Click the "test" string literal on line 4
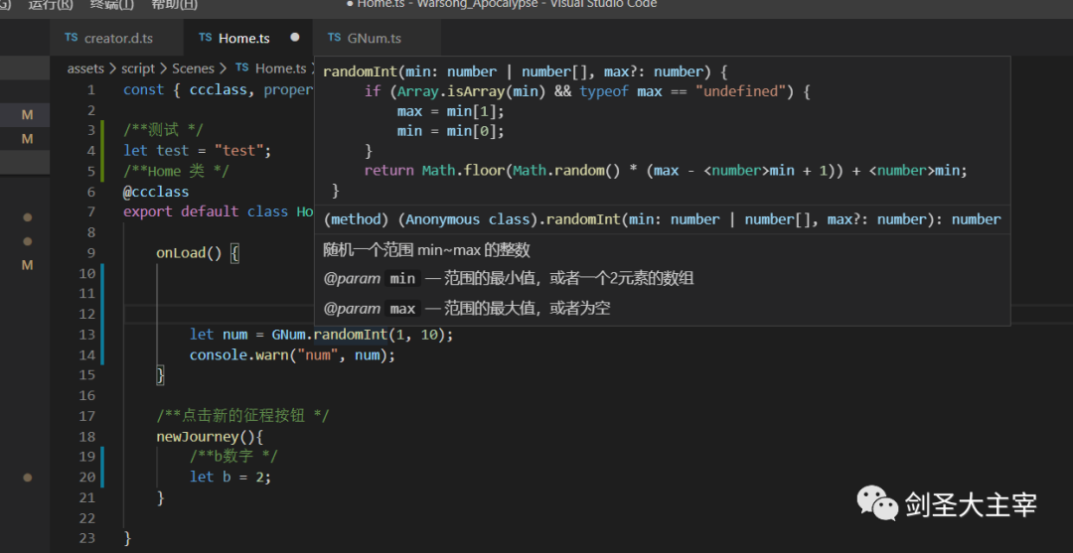The height and width of the screenshot is (553, 1073). (x=238, y=150)
